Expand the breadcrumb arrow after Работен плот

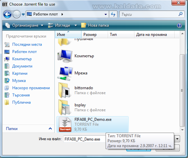pyautogui.click(x=62, y=14)
